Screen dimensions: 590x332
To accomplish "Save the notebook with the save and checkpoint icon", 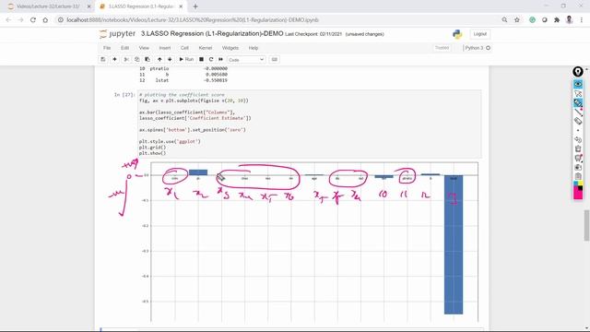I will coord(102,59).
